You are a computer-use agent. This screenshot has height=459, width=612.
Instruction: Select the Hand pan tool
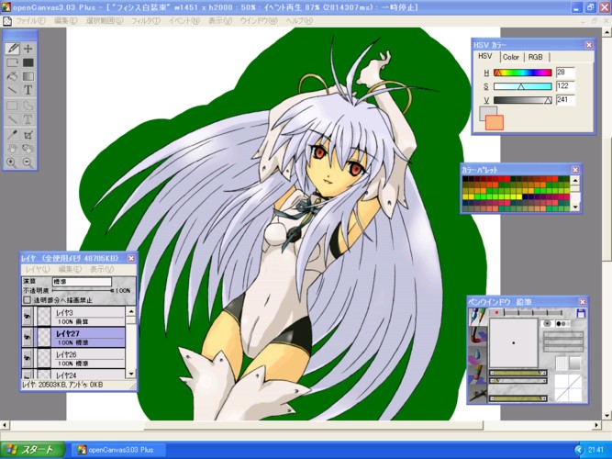13,149
